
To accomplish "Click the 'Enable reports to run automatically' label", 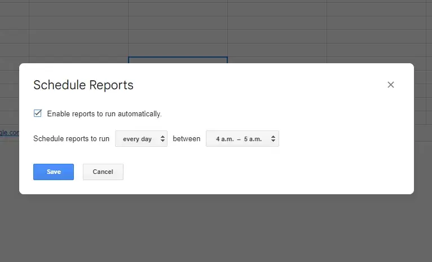I will coord(104,114).
